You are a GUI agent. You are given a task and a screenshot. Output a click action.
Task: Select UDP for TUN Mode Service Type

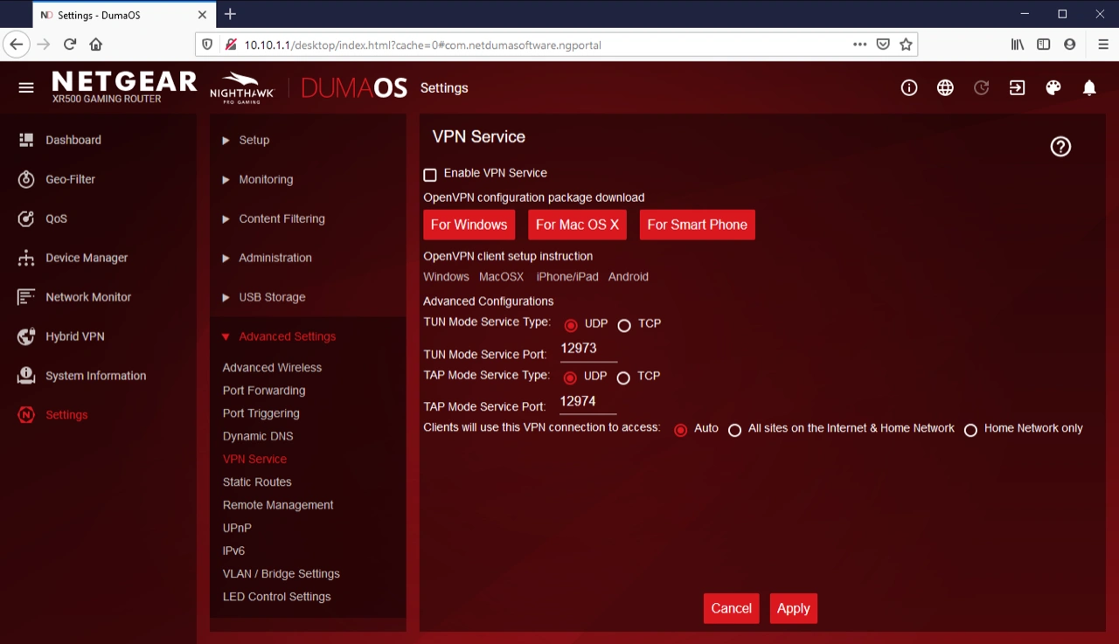pos(571,325)
